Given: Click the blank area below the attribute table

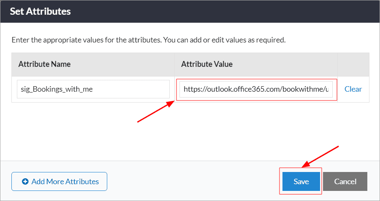Looking at the screenshot, I should click(x=190, y=132).
